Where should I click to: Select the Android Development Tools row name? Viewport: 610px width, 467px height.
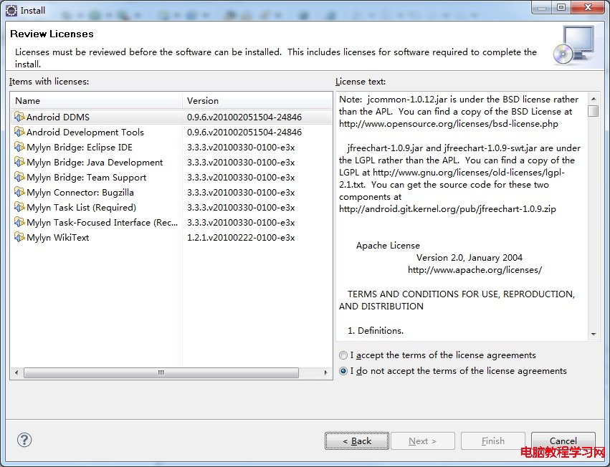[x=85, y=133]
